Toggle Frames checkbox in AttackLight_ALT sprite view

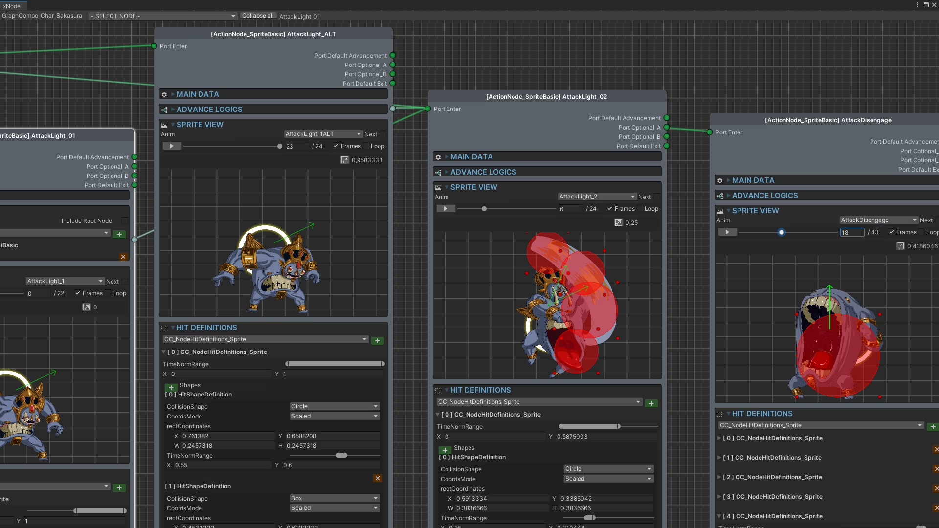coord(336,146)
